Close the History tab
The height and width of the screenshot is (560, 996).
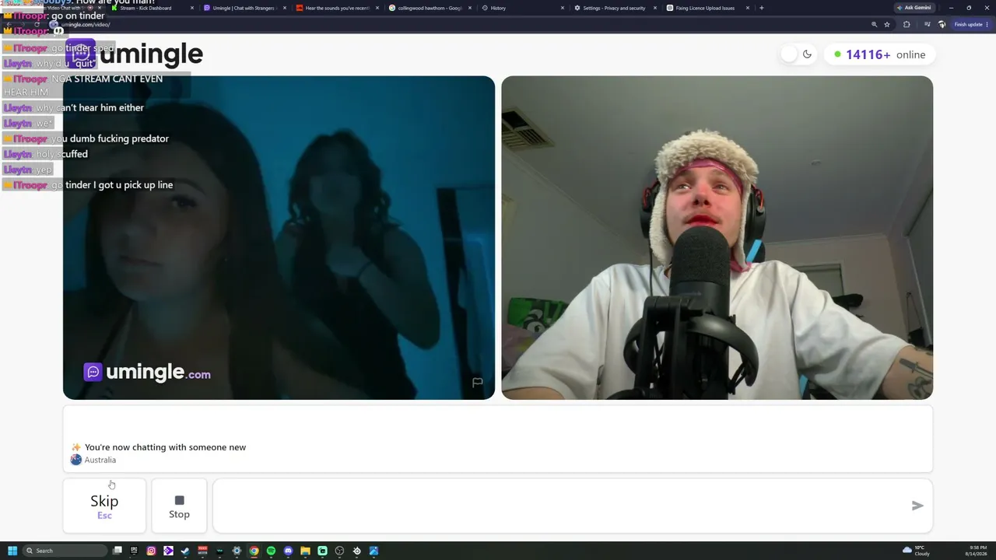point(563,8)
